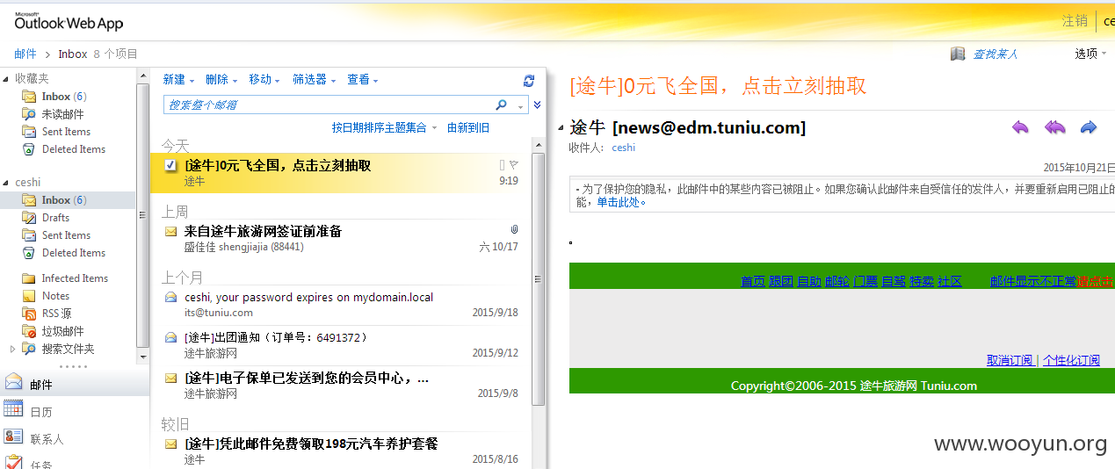Open the 查看 dropdown menu

363,79
